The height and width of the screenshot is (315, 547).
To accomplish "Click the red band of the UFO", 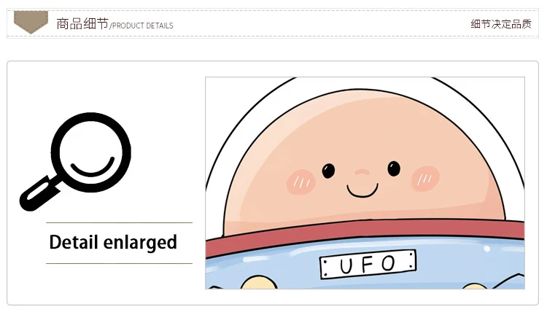I will [365, 233].
